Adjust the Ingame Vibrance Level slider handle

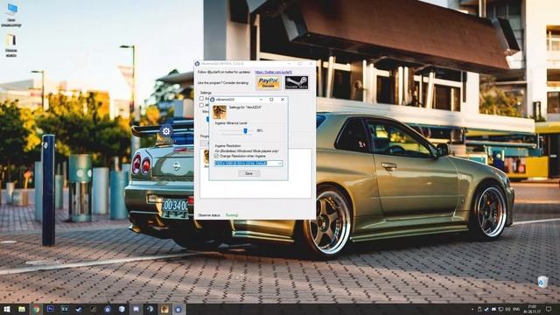(x=245, y=130)
